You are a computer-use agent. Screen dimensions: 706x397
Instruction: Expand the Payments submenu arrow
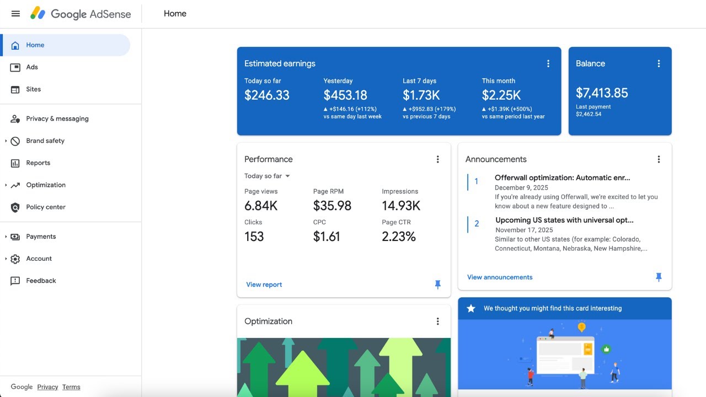click(x=6, y=237)
